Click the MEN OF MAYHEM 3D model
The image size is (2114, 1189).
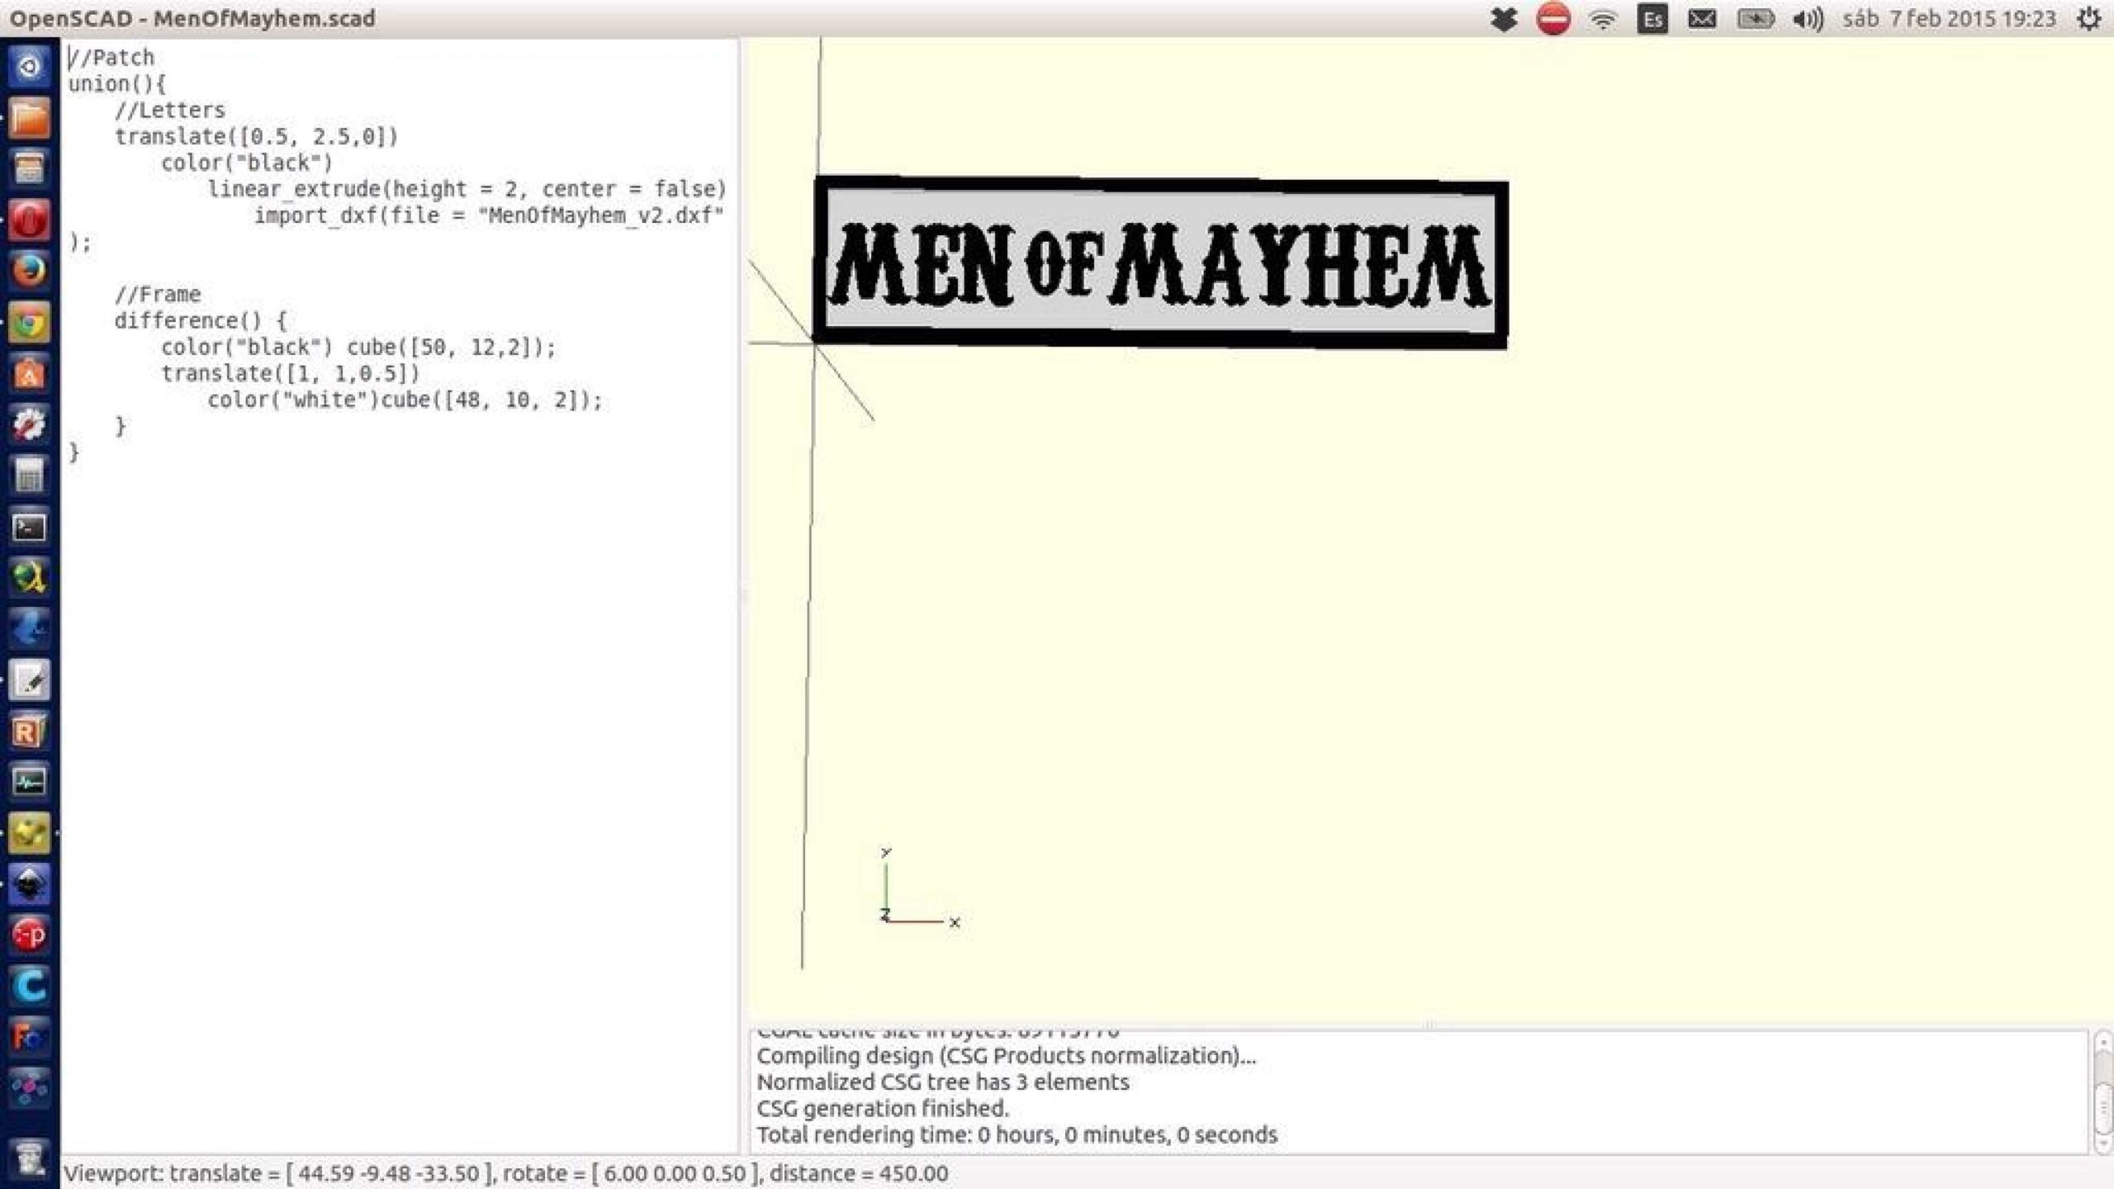1160,263
